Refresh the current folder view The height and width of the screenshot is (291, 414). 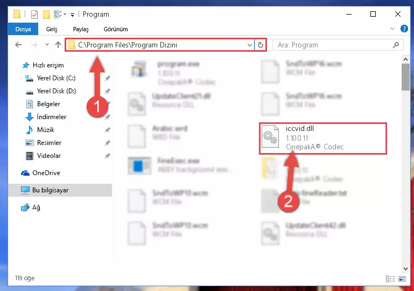tap(261, 45)
